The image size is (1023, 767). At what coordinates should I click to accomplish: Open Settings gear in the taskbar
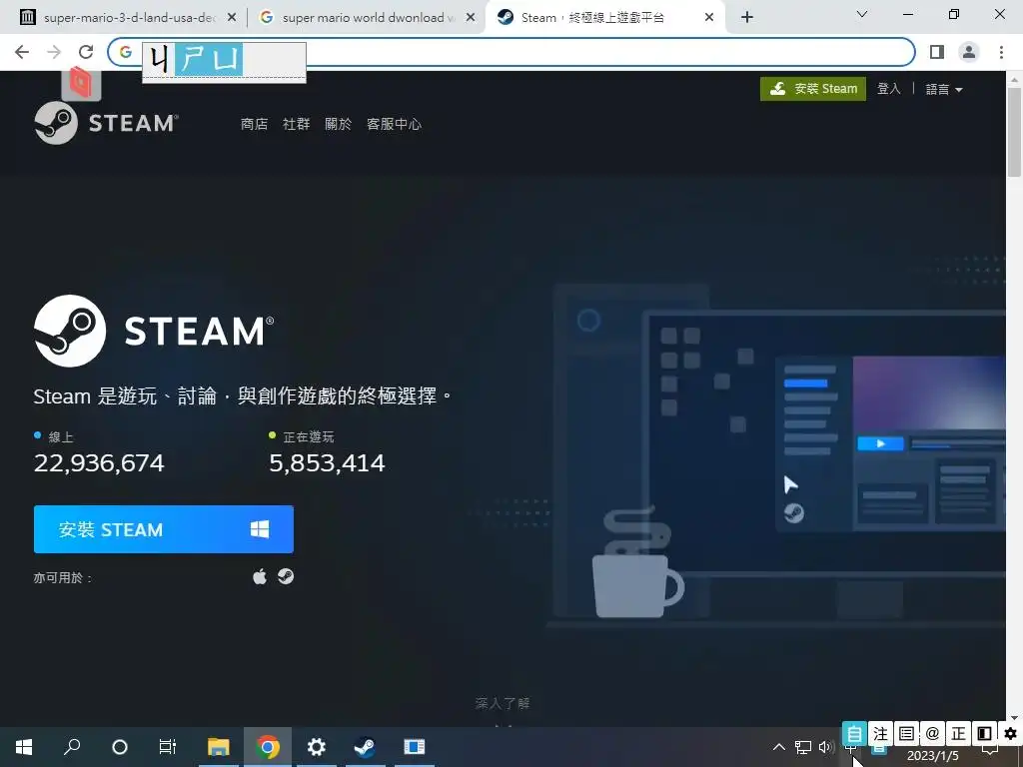click(x=317, y=747)
